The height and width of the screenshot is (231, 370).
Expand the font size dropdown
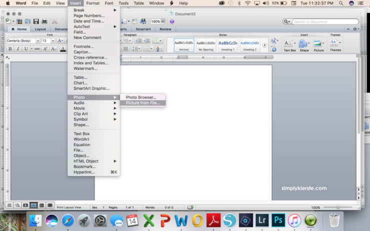point(52,40)
